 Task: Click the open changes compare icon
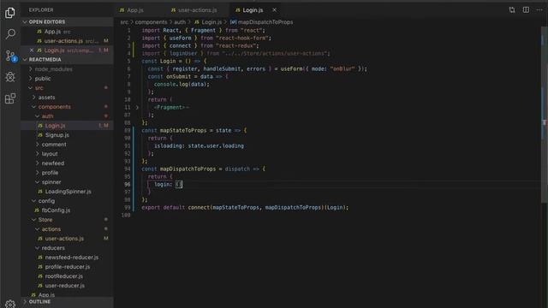(x=512, y=9)
